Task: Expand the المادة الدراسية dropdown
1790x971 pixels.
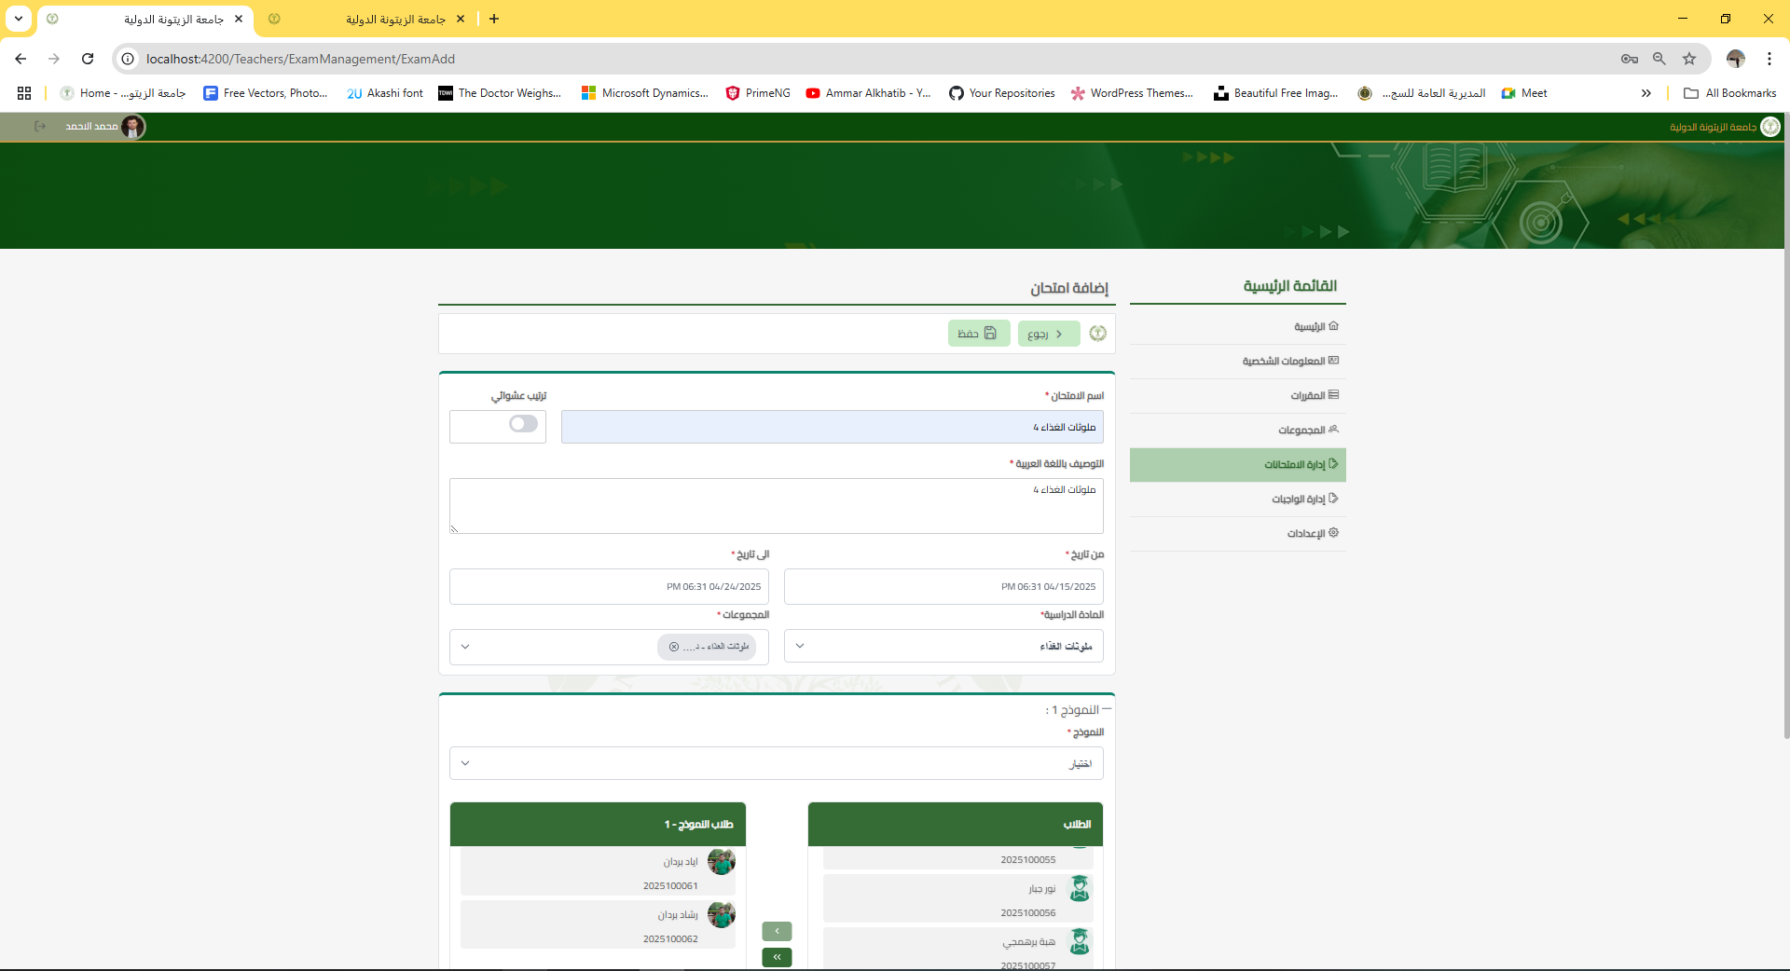Action: pyautogui.click(x=800, y=647)
